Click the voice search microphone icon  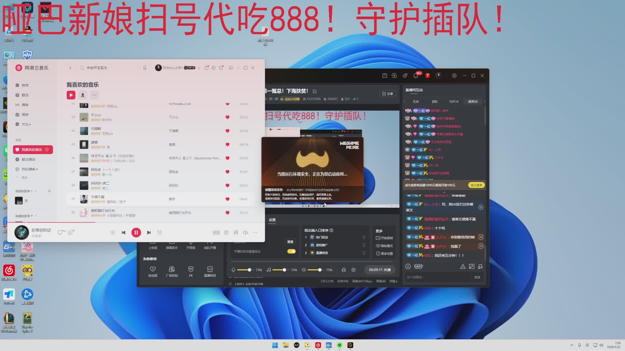tap(145, 68)
